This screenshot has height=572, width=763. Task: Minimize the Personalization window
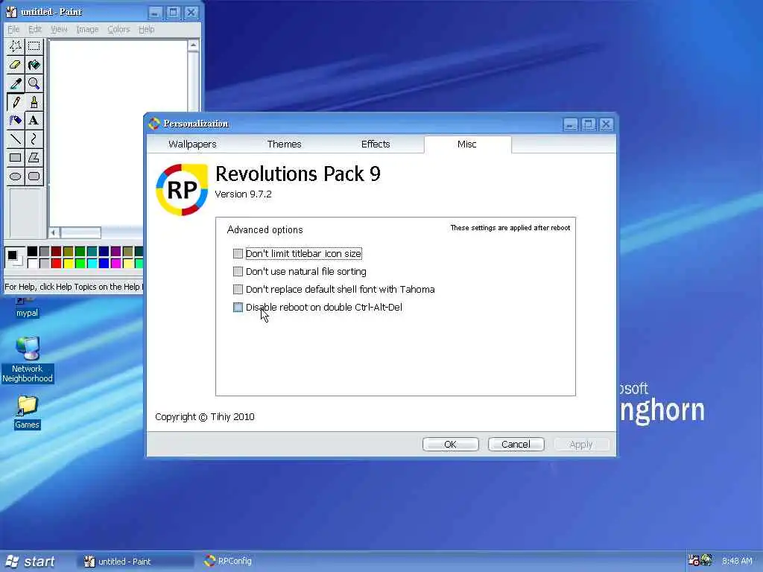[570, 124]
